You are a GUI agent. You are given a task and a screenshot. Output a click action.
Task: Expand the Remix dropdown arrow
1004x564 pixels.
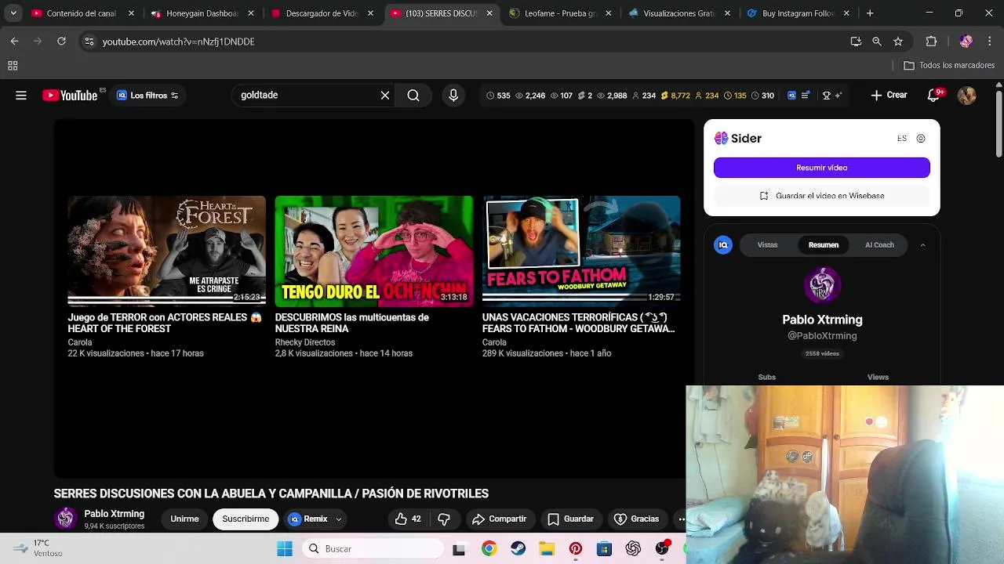[x=339, y=519]
